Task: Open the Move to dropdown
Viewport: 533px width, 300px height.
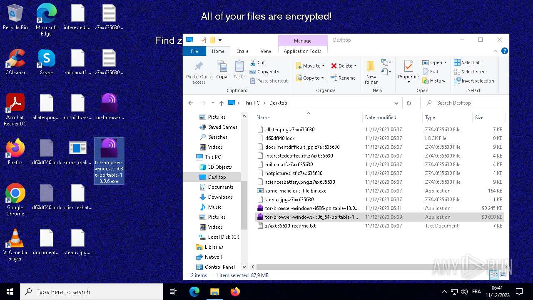Action: click(310, 66)
